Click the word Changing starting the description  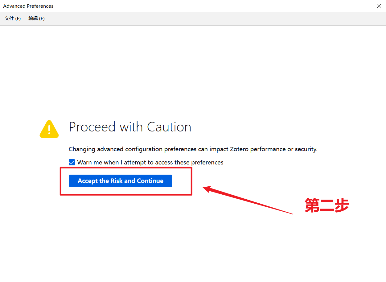pos(82,149)
